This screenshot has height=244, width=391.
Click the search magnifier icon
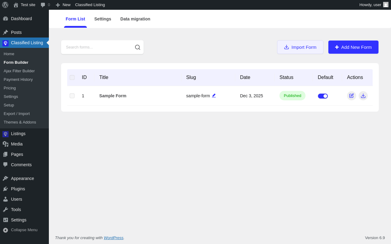(137, 47)
